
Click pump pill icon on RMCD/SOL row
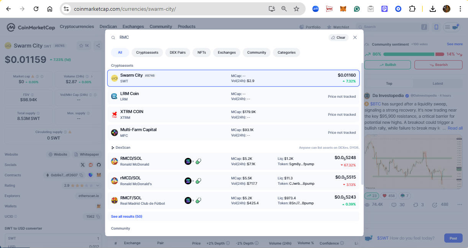[198, 161]
